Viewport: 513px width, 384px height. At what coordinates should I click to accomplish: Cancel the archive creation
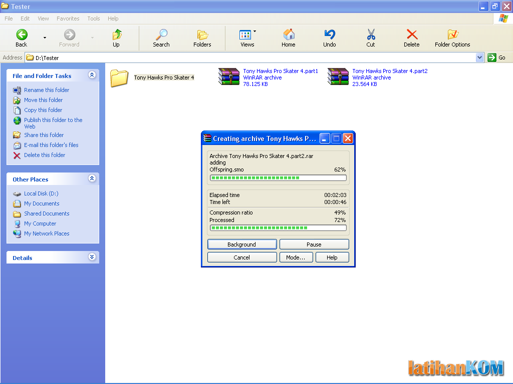(x=242, y=257)
